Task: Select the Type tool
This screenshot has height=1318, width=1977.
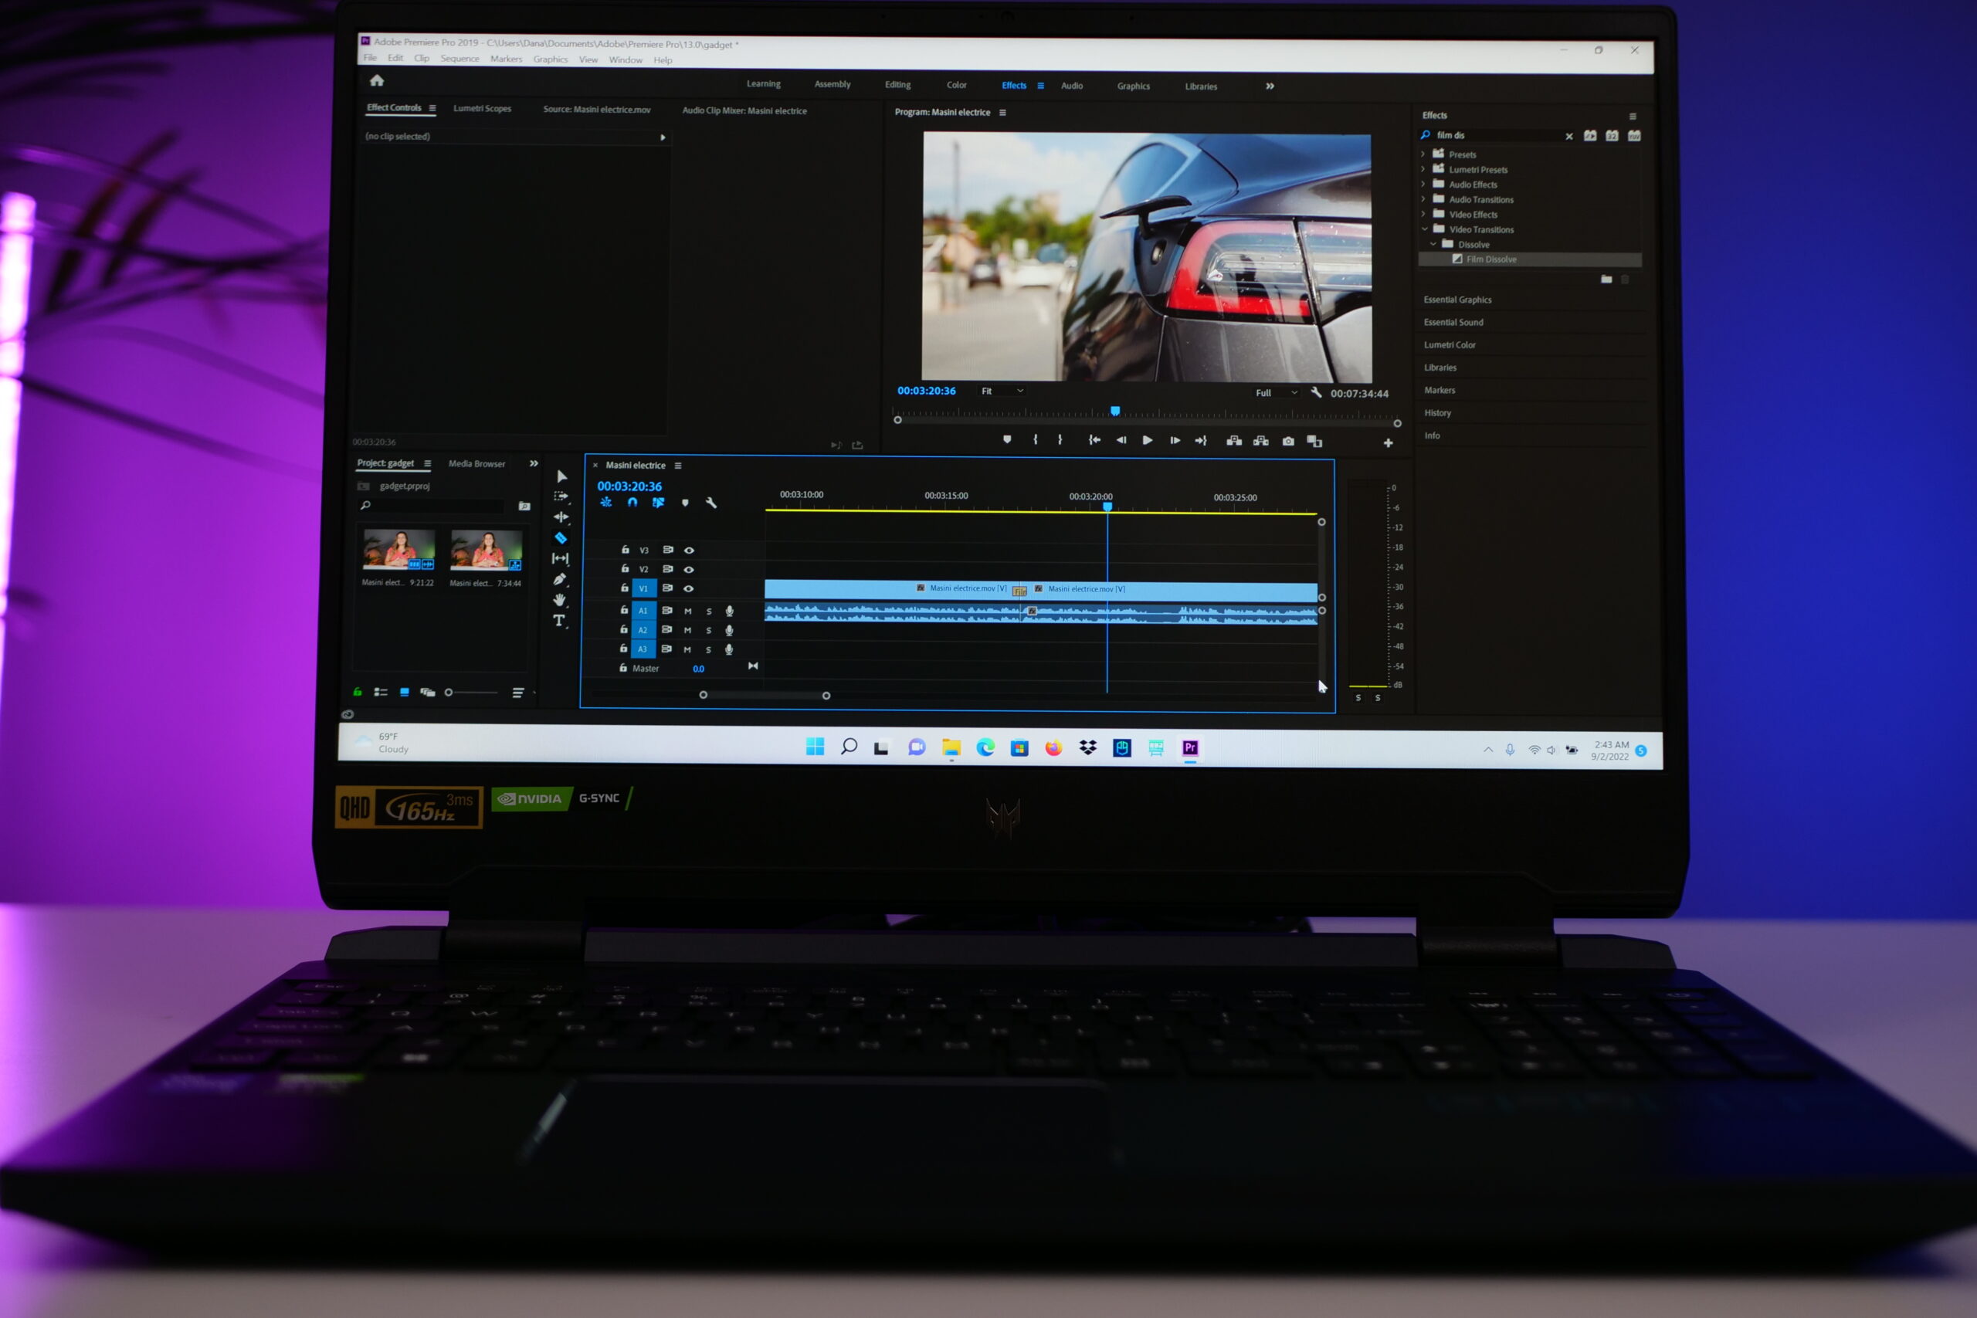Action: coord(559,620)
